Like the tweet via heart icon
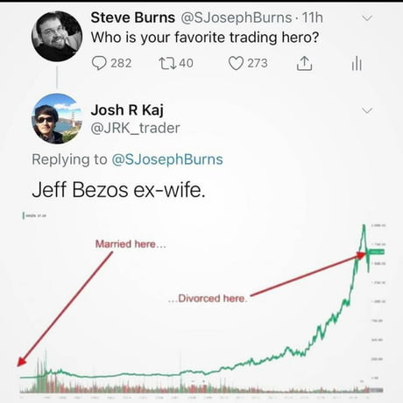This screenshot has width=403, height=403. [x=236, y=63]
